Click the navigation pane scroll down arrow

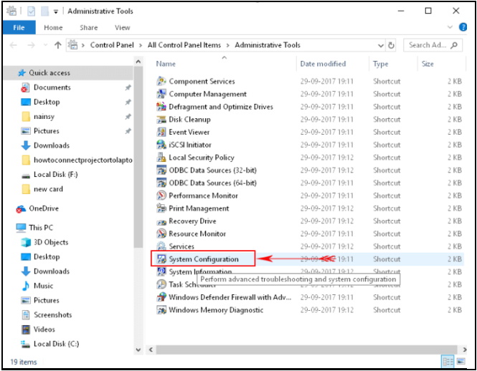tap(138, 350)
